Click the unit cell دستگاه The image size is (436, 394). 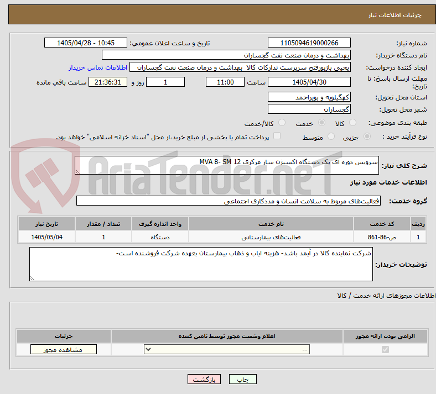160,237
